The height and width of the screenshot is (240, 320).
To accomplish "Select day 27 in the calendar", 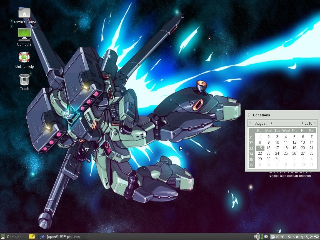I will pos(303,153).
